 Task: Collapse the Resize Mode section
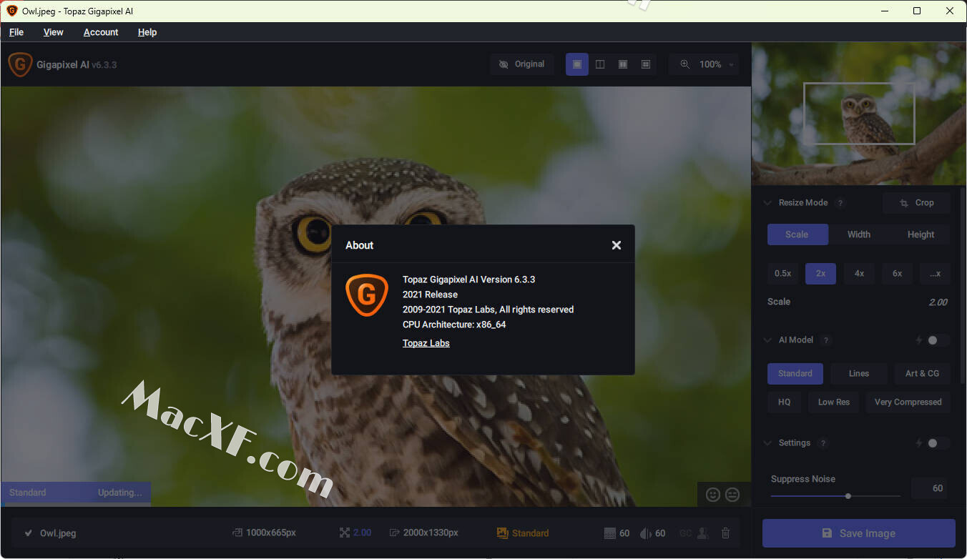pos(767,203)
